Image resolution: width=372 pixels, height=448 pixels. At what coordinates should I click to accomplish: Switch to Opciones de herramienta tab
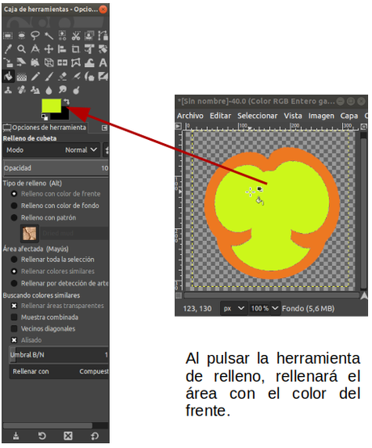click(44, 128)
